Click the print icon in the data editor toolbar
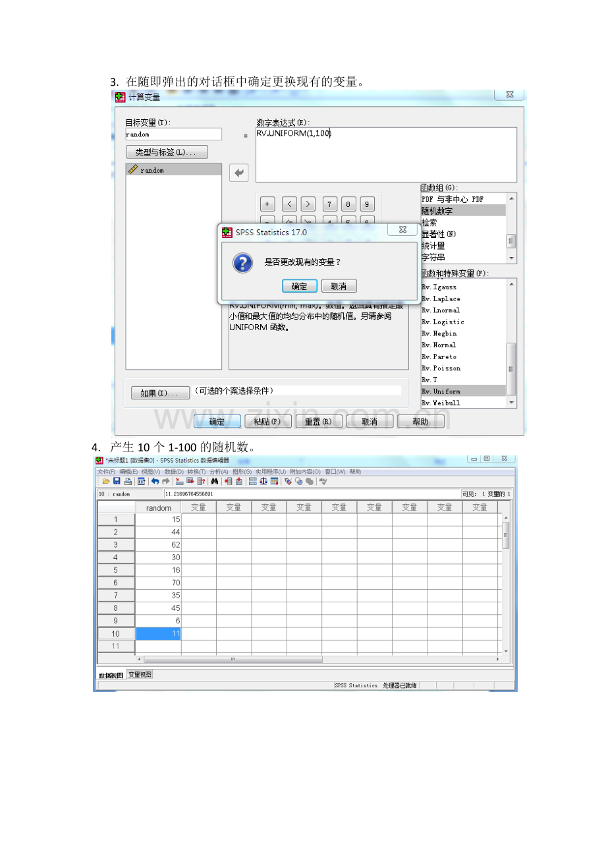 tap(128, 482)
